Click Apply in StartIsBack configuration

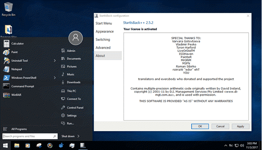click(x=240, y=126)
